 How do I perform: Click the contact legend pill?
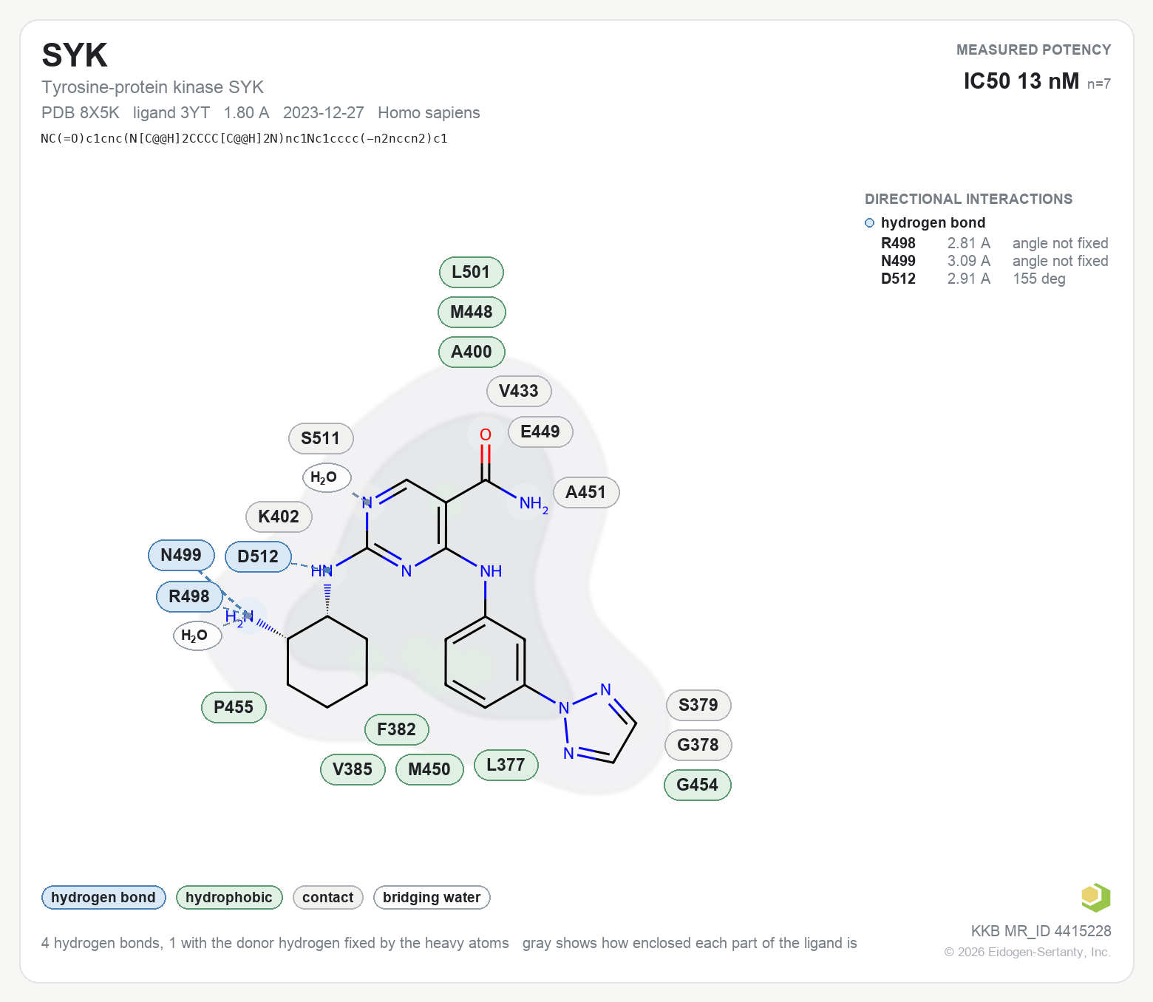click(328, 897)
